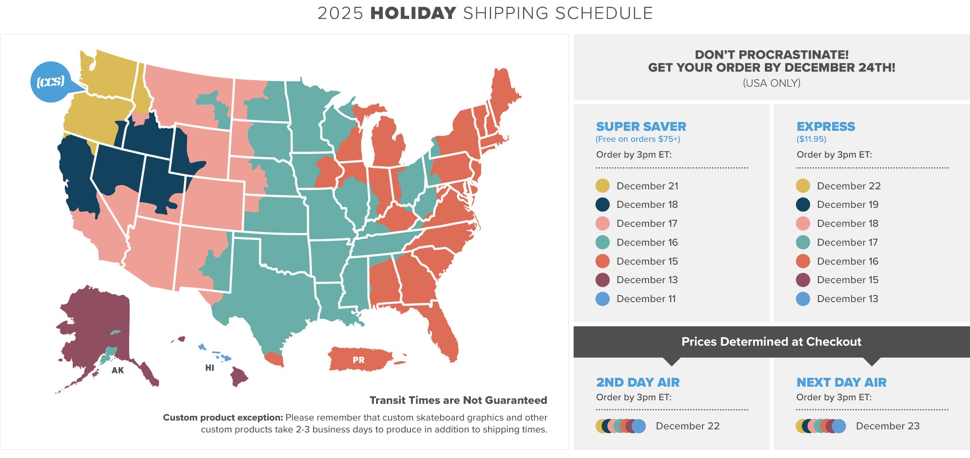Click the Transit Times are Not Guaranteed notice
Image resolution: width=970 pixels, height=458 pixels.
tap(458, 400)
